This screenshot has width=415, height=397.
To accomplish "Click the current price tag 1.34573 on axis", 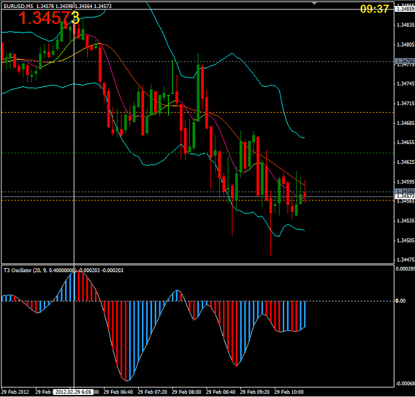I will [x=405, y=196].
